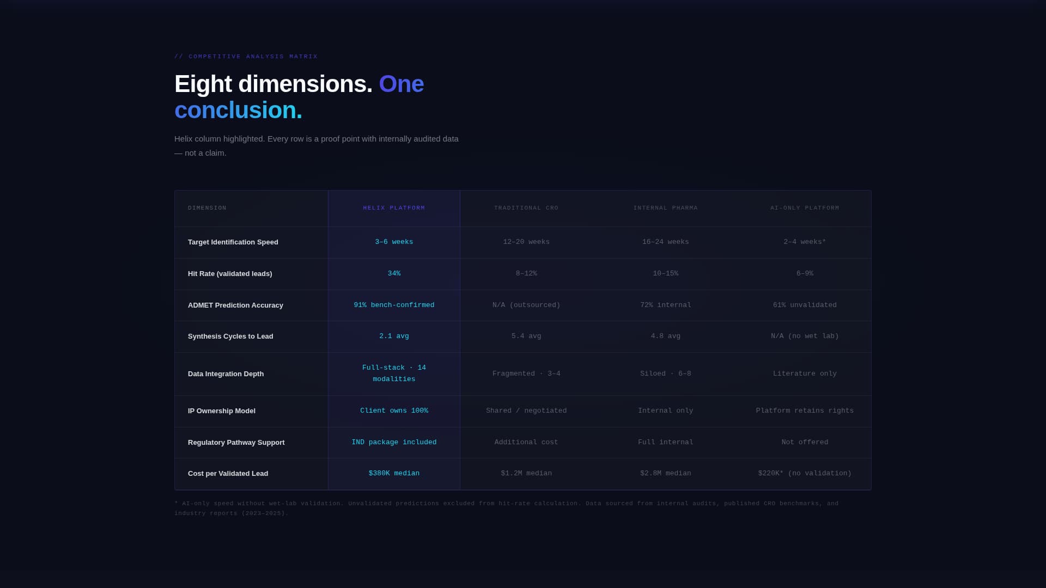Screen dimensions: 1046x588
Task: Click the 'Client owns 100%' cell
Action: click(x=394, y=411)
